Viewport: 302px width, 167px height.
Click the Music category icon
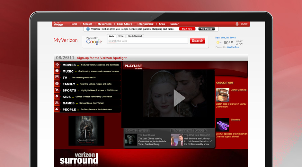tap(57, 71)
